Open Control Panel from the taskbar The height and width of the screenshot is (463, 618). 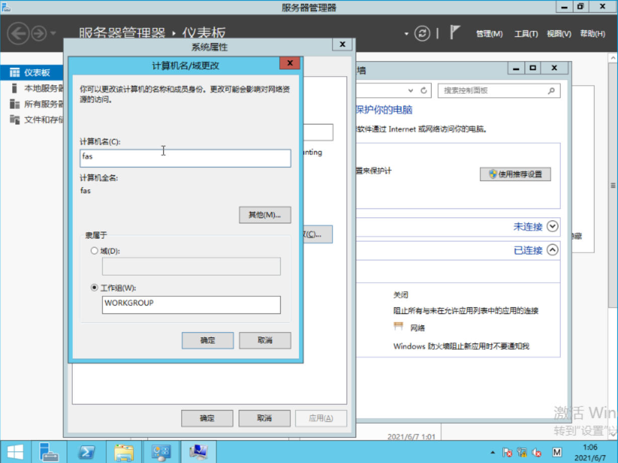coord(161,452)
